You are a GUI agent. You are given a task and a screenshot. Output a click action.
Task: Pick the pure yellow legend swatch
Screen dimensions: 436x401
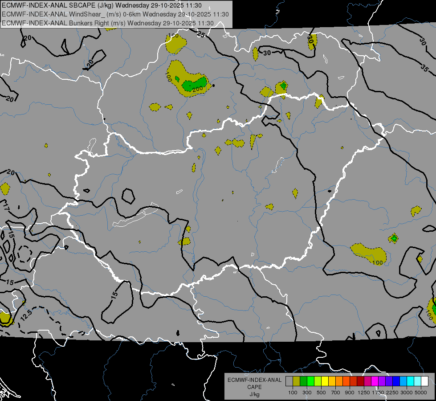click(325, 381)
